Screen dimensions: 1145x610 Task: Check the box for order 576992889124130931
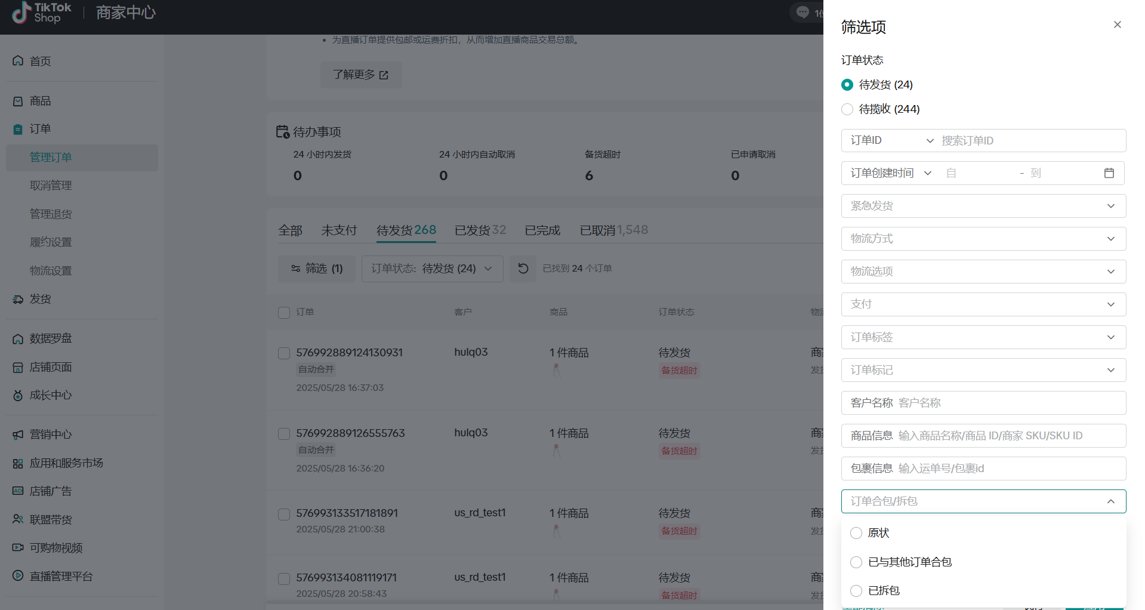(284, 353)
